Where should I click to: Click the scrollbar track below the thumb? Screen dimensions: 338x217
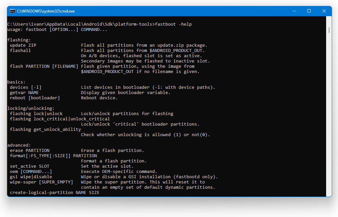coord(329,115)
